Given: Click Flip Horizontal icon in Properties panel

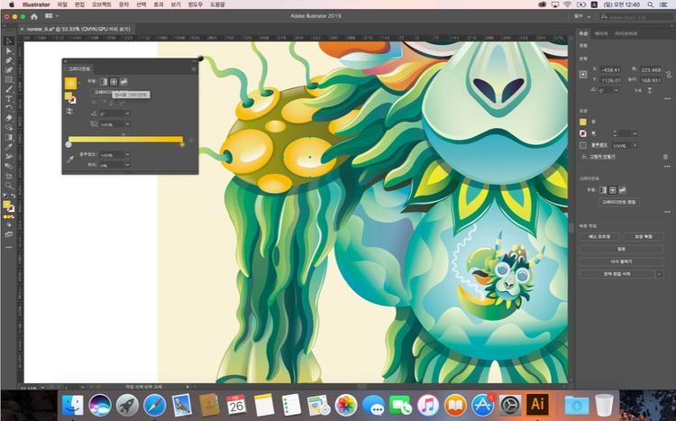Looking at the screenshot, I should click(x=638, y=90).
